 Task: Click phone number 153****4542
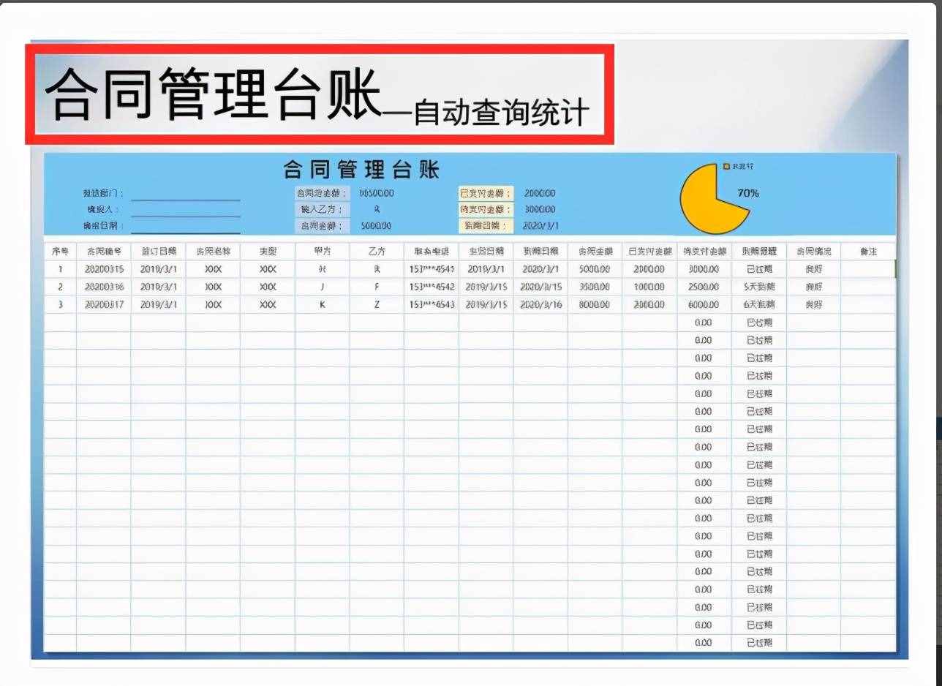(x=432, y=287)
